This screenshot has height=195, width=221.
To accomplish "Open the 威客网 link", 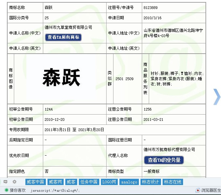I will [55, 182].
